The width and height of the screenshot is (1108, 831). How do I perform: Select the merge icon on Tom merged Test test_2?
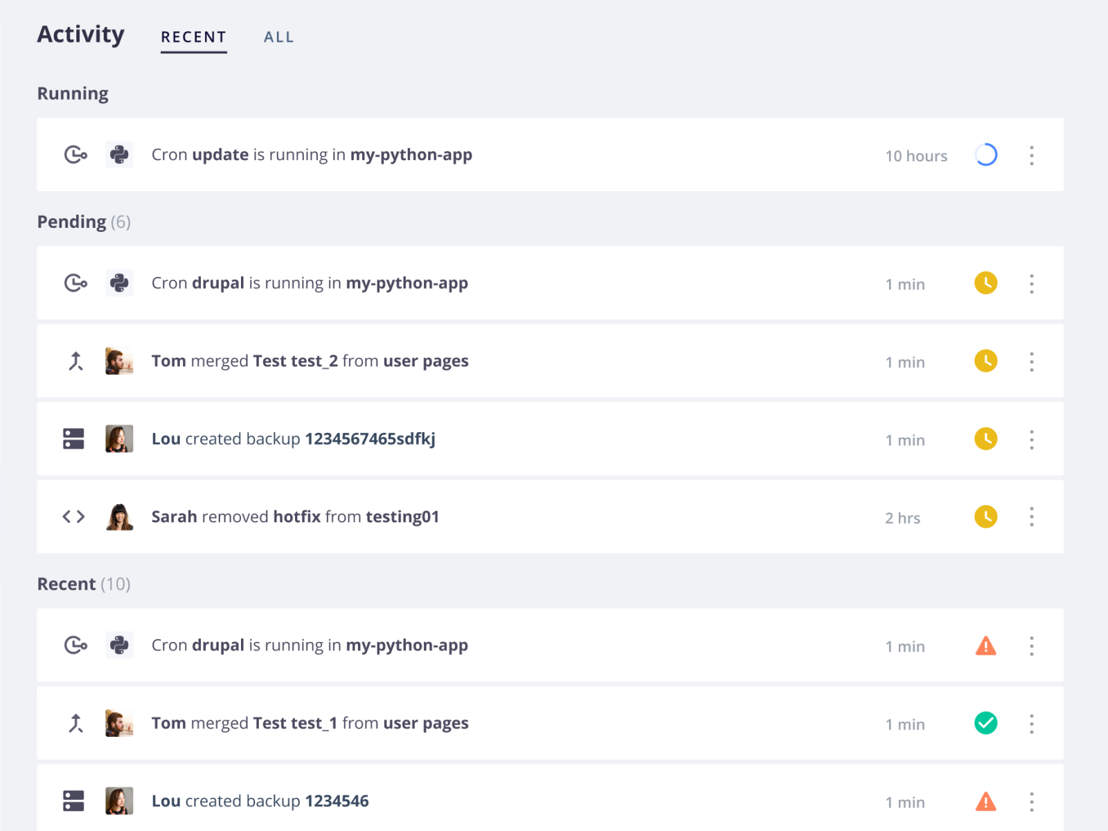[x=75, y=361]
